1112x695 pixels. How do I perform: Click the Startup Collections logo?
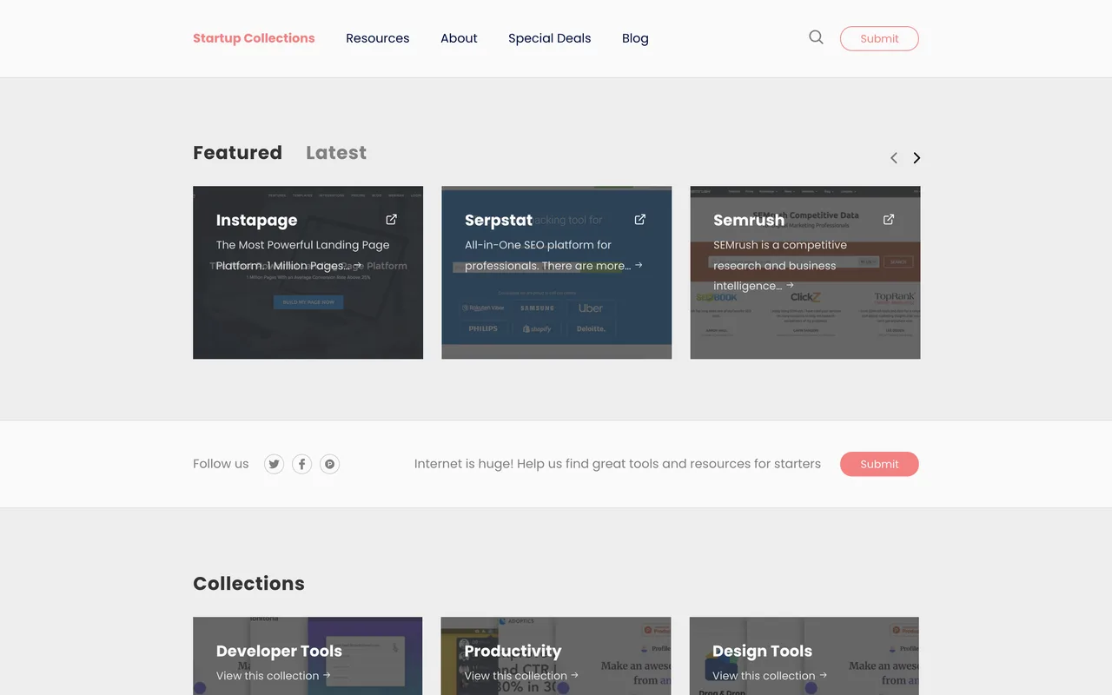(254, 38)
